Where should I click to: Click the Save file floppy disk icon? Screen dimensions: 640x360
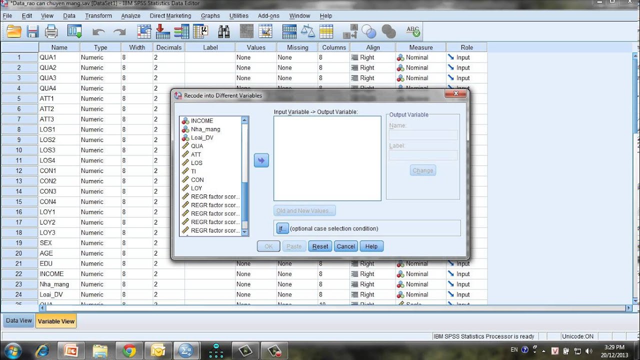click(32, 31)
